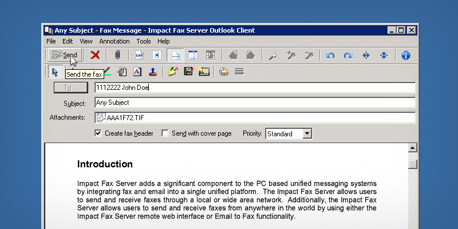Select the arrow pointer annotation tool
Screen dimensions: 458x229
[54, 72]
